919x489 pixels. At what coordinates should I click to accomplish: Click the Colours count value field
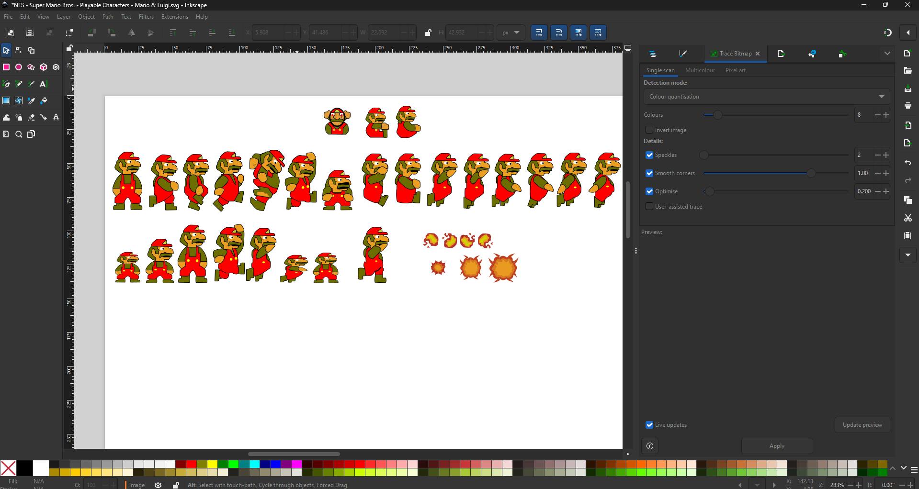click(864, 115)
